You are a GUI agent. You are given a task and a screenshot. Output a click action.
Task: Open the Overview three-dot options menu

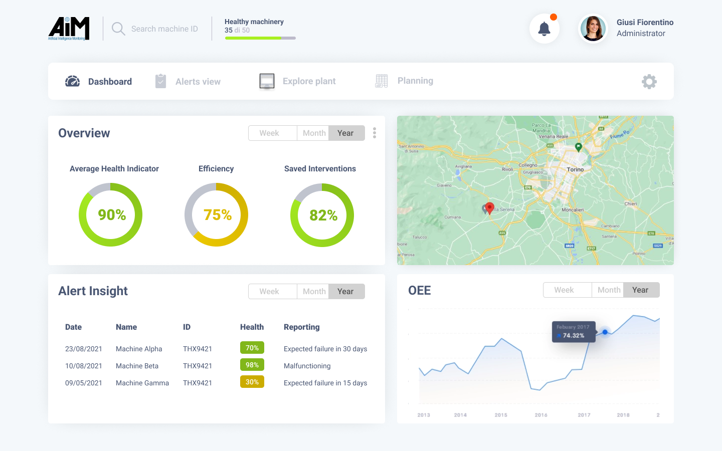(x=375, y=133)
